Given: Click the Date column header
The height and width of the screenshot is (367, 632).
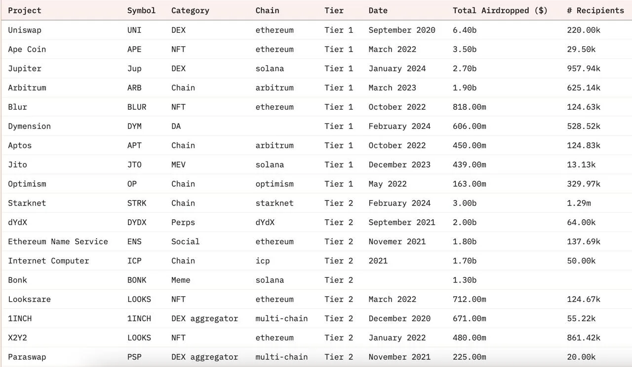Looking at the screenshot, I should [x=378, y=10].
